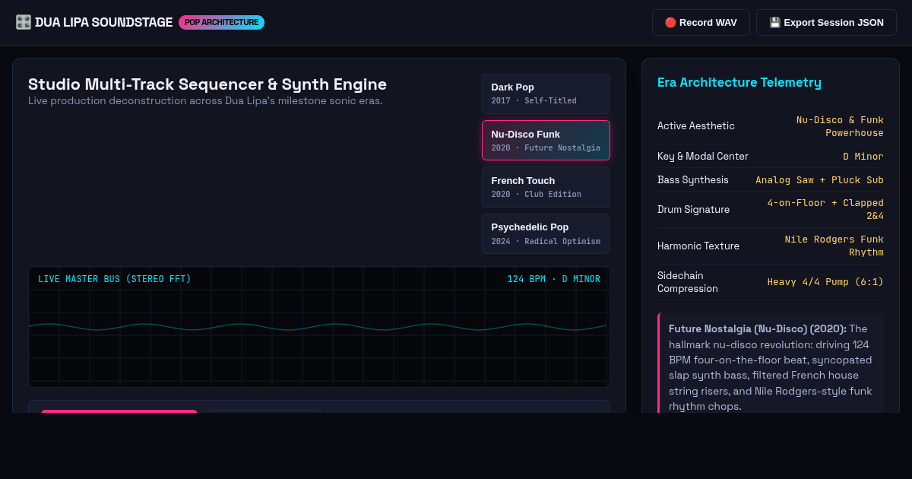Select the Nu-Disco Funk era card

click(x=546, y=140)
